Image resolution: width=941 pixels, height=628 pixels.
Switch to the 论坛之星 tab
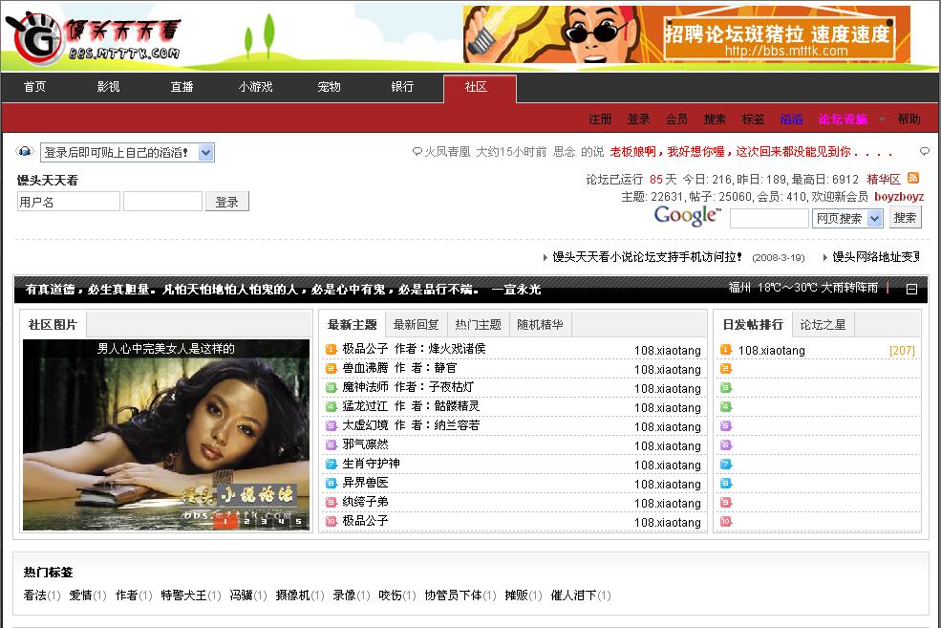point(823,325)
